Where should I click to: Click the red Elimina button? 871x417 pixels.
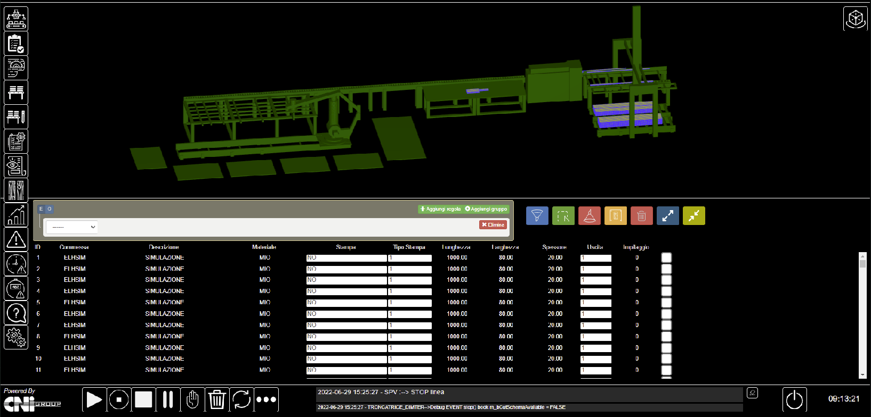[x=493, y=225]
